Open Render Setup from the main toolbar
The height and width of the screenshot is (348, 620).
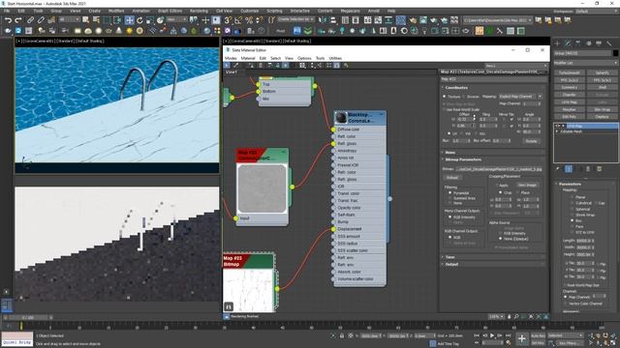413,19
